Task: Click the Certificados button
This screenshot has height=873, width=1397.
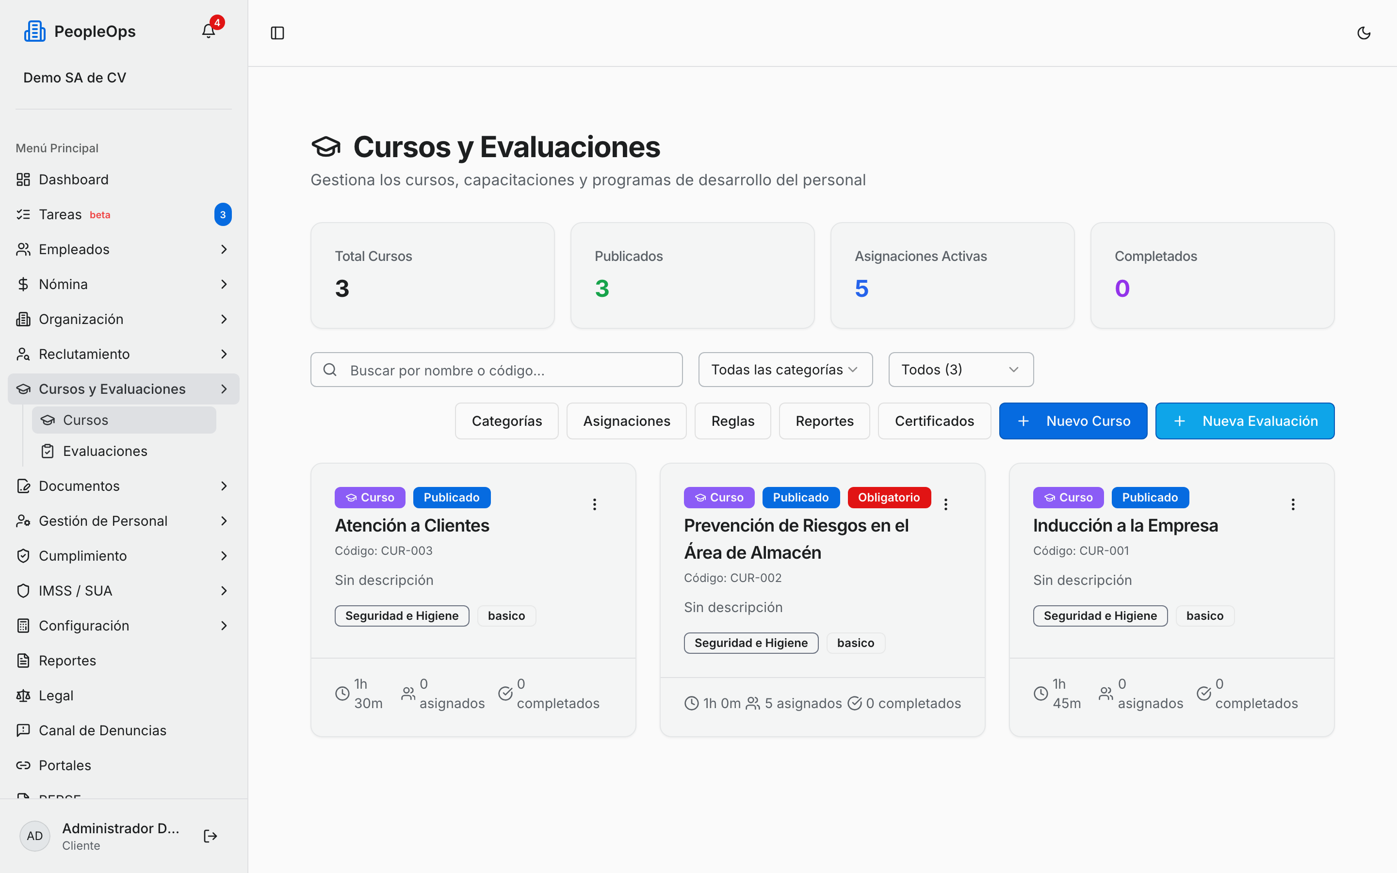Action: [934, 421]
